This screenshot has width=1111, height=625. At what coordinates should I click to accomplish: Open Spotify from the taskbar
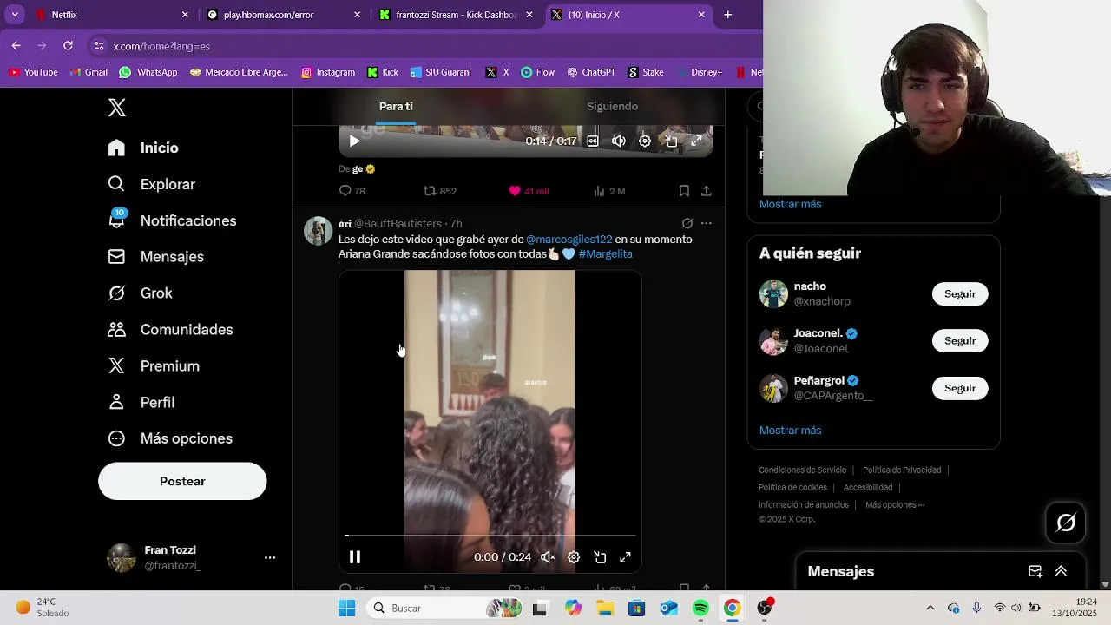pos(700,609)
